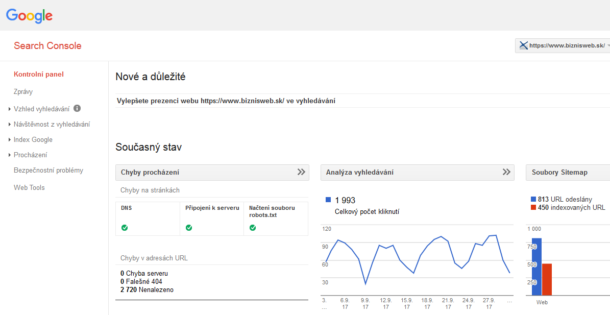Open the Vzhled vyhledávání sidebar label
Image resolution: width=610 pixels, height=315 pixels.
42,109
